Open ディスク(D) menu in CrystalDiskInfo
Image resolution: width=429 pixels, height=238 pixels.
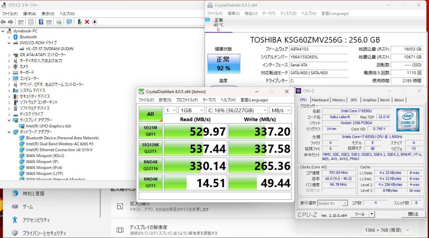(288, 14)
